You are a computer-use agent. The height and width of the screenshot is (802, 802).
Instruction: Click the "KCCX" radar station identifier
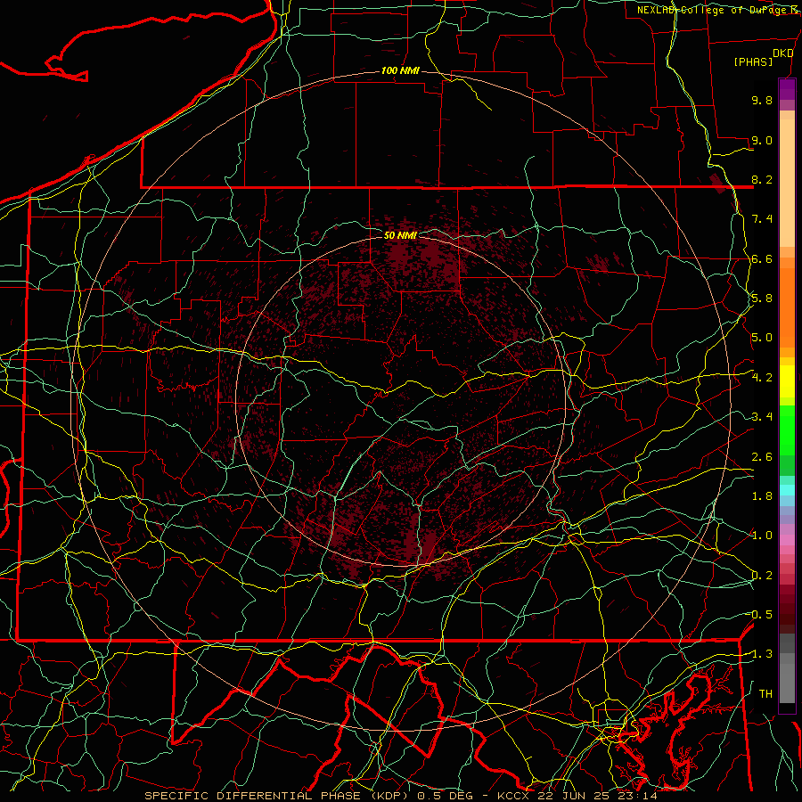(513, 796)
